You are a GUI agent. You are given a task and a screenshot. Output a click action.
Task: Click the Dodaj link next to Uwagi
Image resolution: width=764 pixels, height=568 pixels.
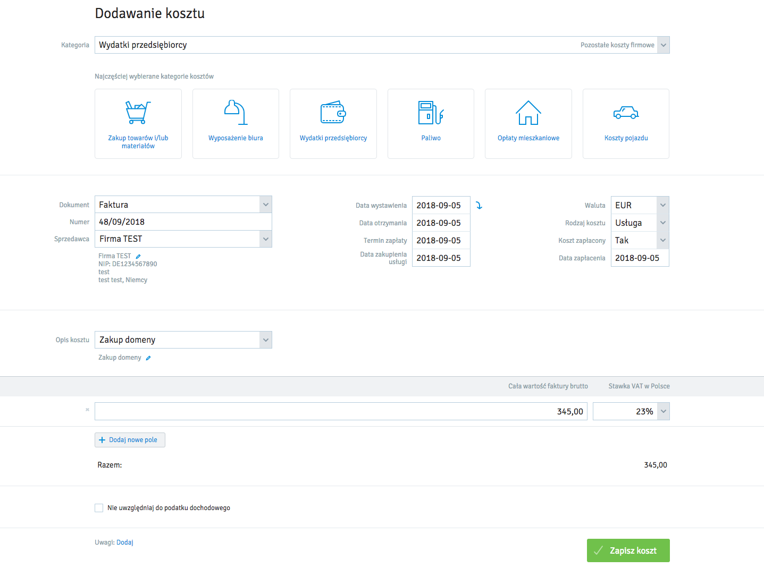point(125,542)
